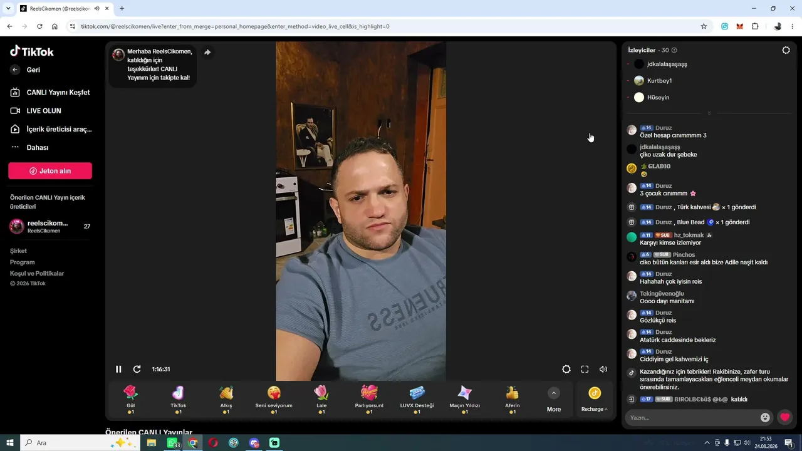The width and height of the screenshot is (802, 451).
Task: Open Chrome menu three dots
Action: (793, 26)
